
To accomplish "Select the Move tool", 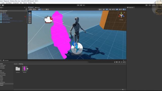I will pos(30,15).
